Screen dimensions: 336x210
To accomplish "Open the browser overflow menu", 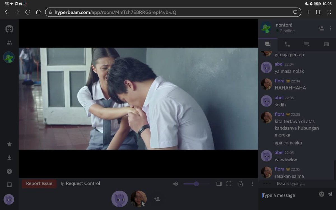I will tap(329, 12).
